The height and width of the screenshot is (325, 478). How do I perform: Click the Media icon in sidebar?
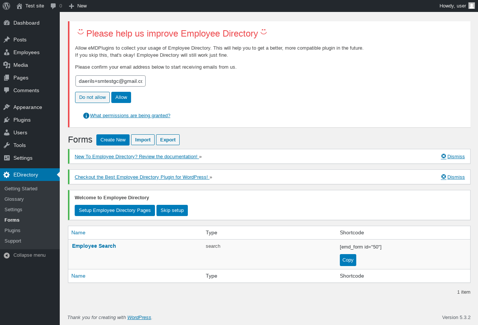click(7, 65)
